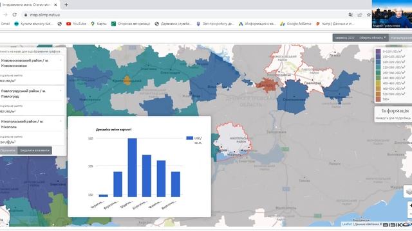Click the 0-100 USD/m² legend swatch
This screenshot has height=231, width=412.
coord(378,51)
